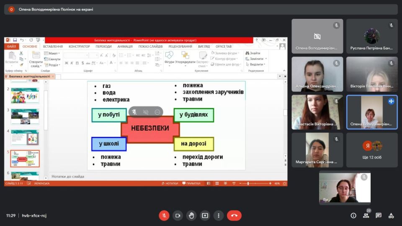Screen dimensions: 402x226
Task: Click the undo arrow in PowerPoint
Action: tap(22, 40)
